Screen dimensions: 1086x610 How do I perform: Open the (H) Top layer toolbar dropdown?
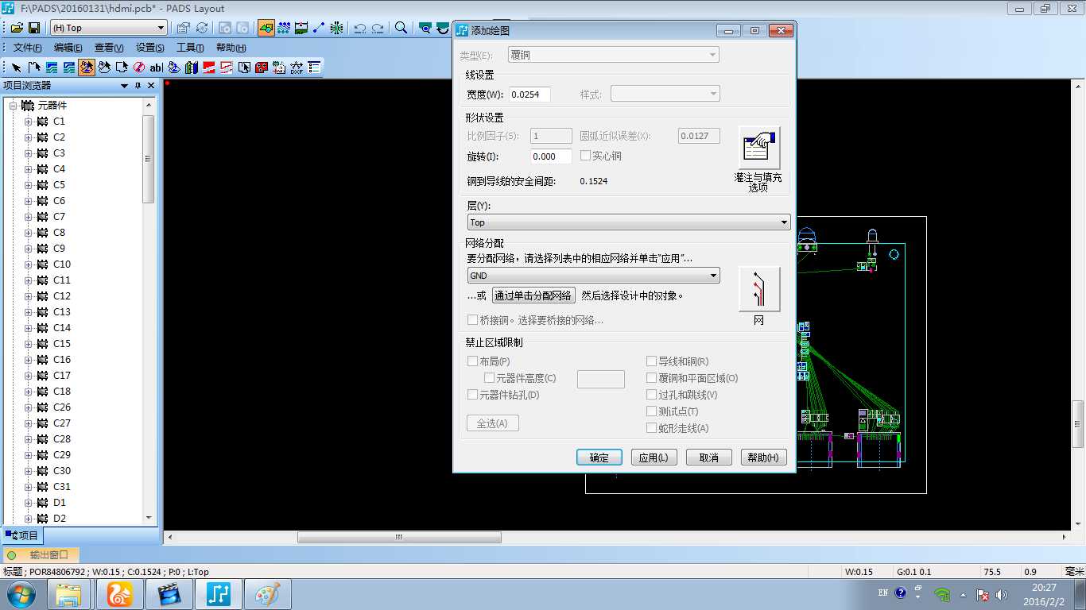coord(109,28)
